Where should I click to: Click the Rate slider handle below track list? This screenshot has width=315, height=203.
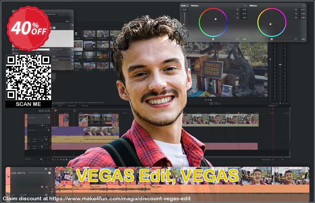[x=41, y=159]
